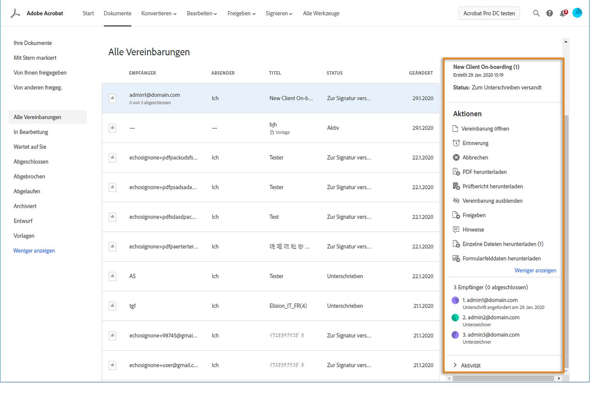Click document icon in echosignone+pdfpsadsada row
This screenshot has width=590, height=393.
pyautogui.click(x=112, y=187)
